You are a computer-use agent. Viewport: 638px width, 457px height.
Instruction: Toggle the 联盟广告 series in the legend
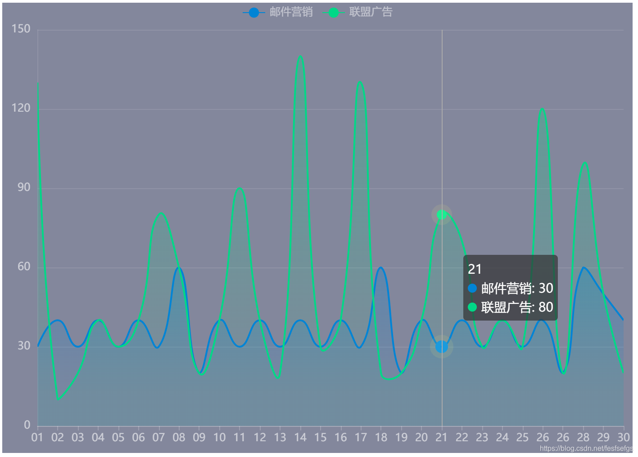(357, 12)
